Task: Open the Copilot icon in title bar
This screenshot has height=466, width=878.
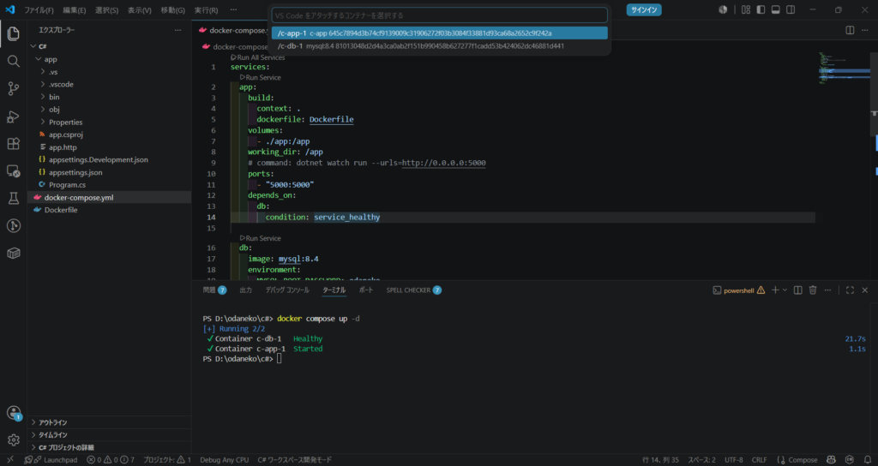Action: click(723, 9)
